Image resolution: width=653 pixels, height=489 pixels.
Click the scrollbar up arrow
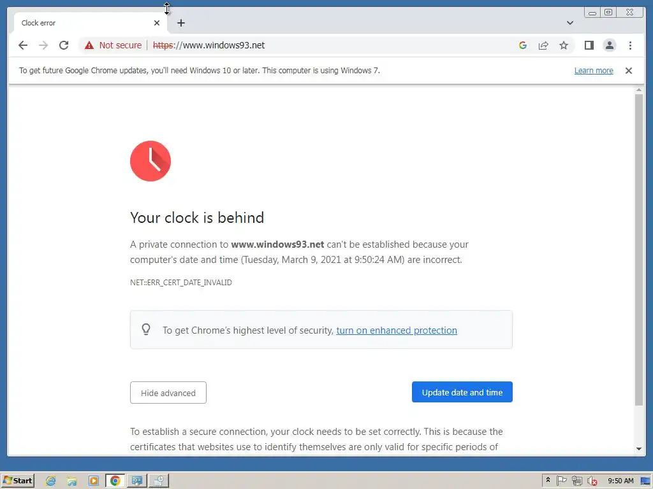tap(639, 90)
